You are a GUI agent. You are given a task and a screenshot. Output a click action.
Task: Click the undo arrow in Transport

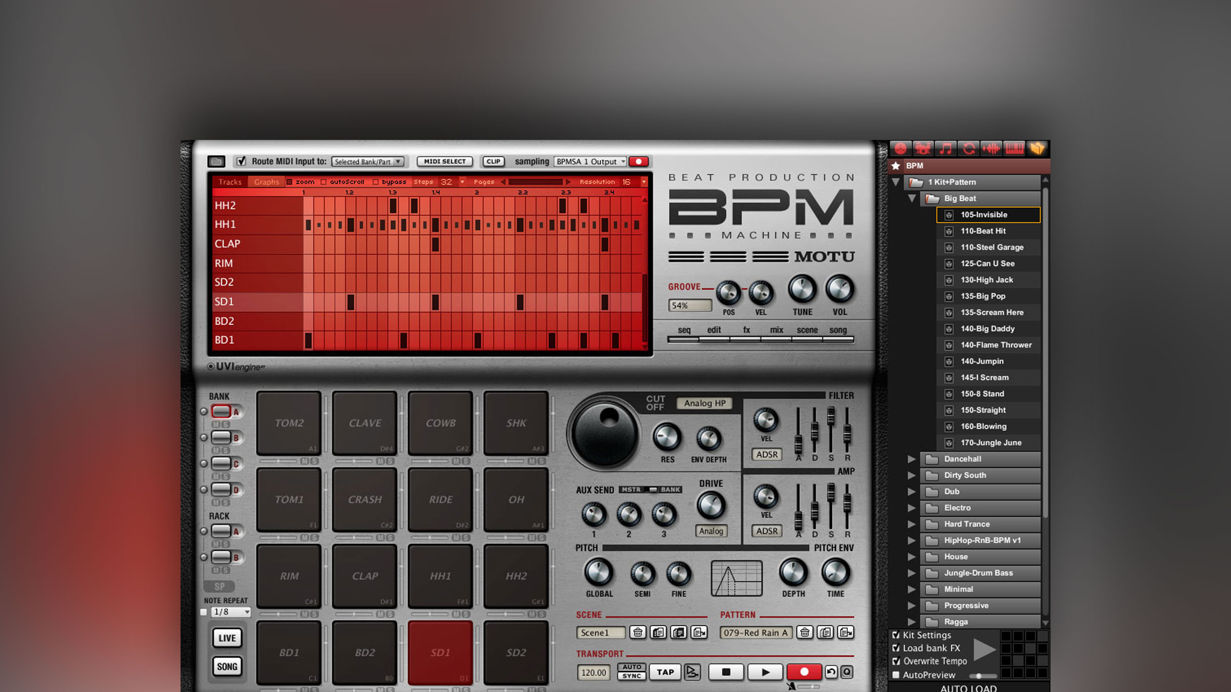click(x=831, y=671)
